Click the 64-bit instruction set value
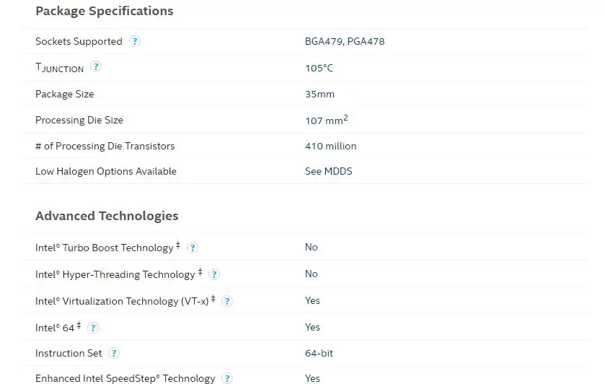 (319, 354)
